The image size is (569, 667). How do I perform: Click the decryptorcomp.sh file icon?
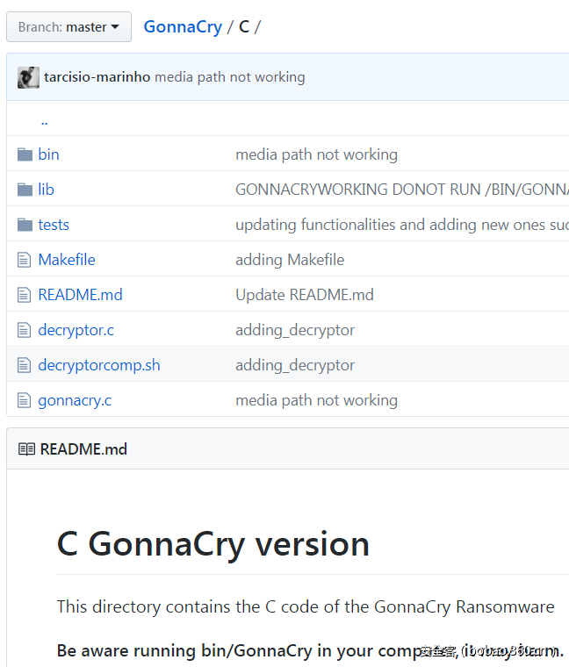[25, 365]
